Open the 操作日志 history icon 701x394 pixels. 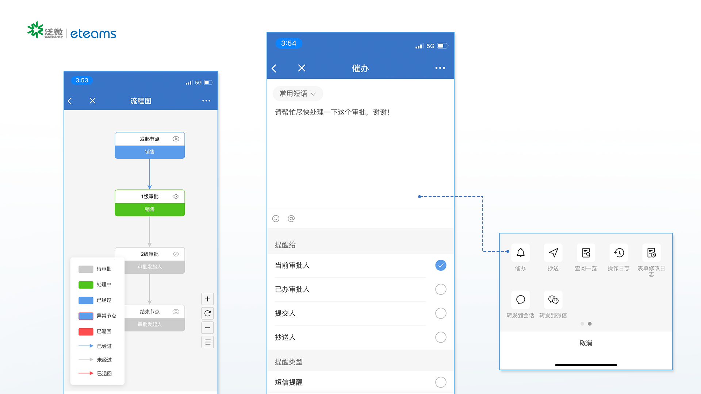pos(618,252)
